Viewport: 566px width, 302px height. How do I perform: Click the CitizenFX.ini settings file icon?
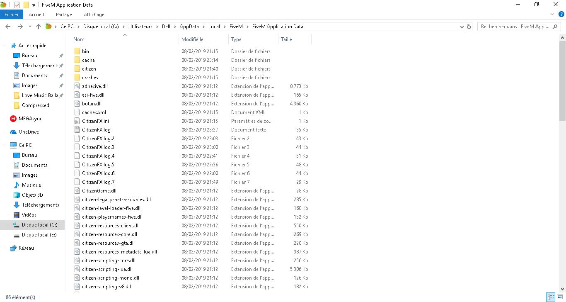[77, 121]
